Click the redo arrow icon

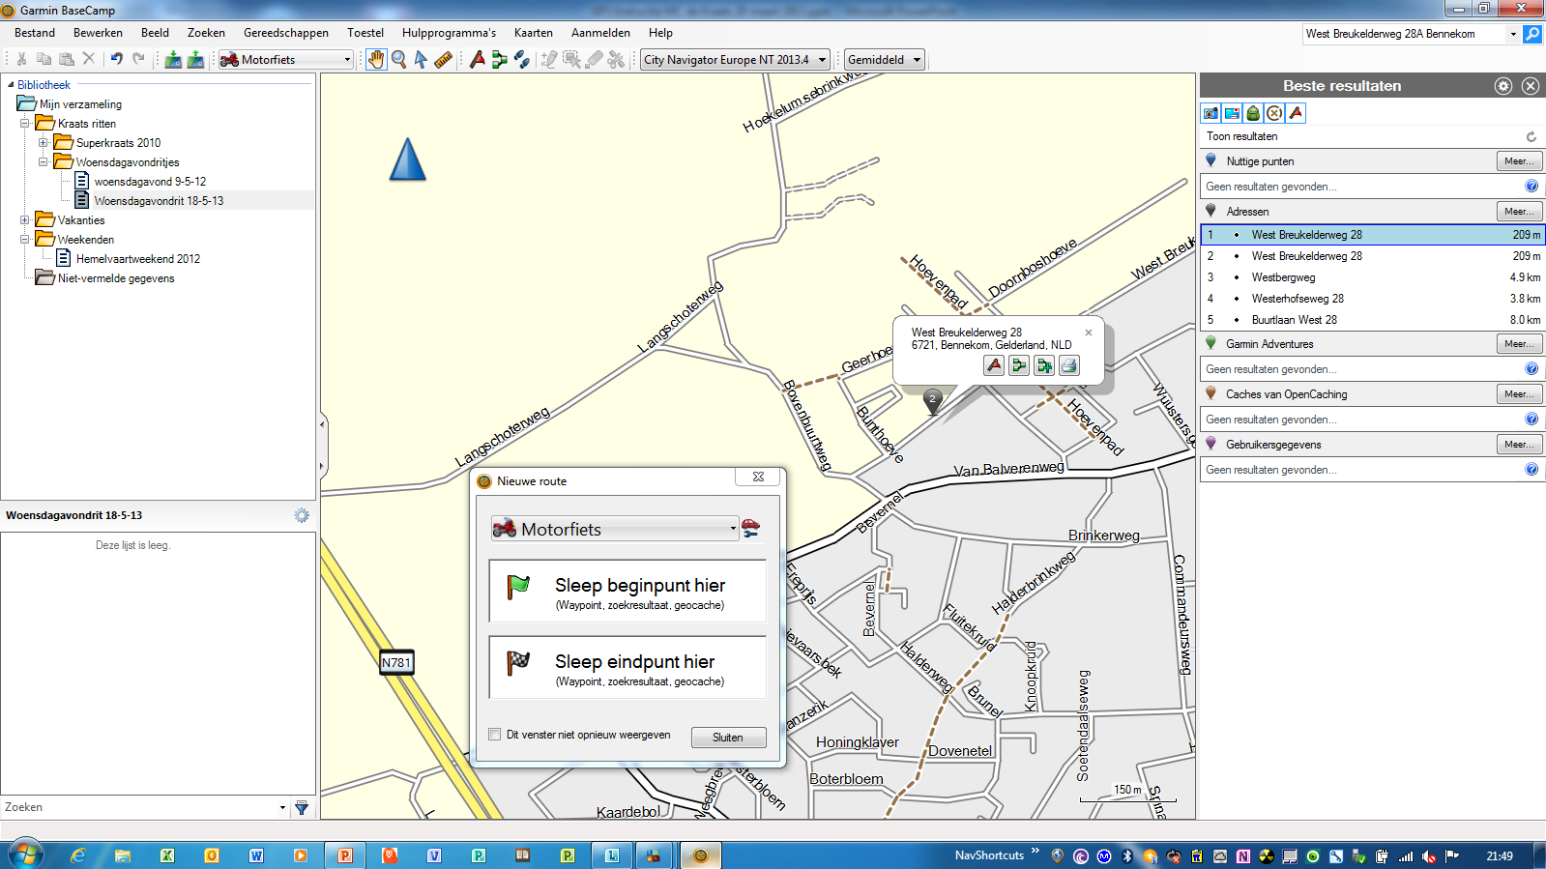coord(138,59)
